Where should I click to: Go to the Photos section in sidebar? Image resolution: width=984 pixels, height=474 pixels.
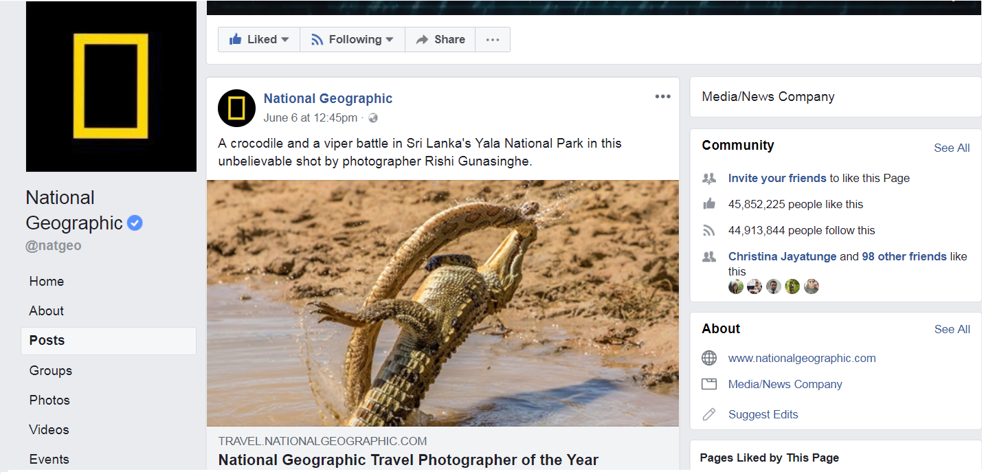click(49, 400)
